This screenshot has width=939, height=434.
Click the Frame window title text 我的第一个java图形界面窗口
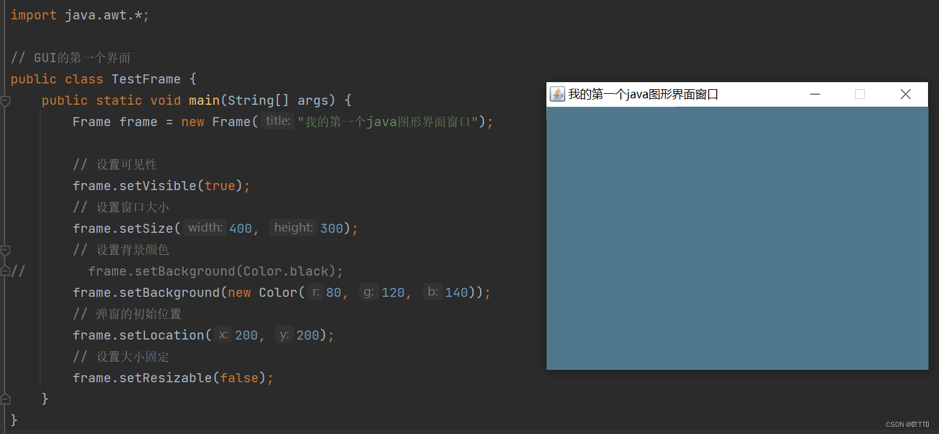click(640, 94)
